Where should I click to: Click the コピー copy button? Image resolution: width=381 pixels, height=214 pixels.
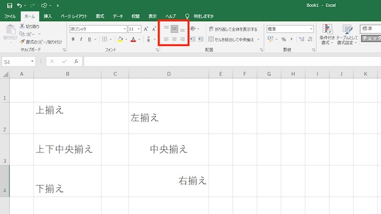[27, 34]
